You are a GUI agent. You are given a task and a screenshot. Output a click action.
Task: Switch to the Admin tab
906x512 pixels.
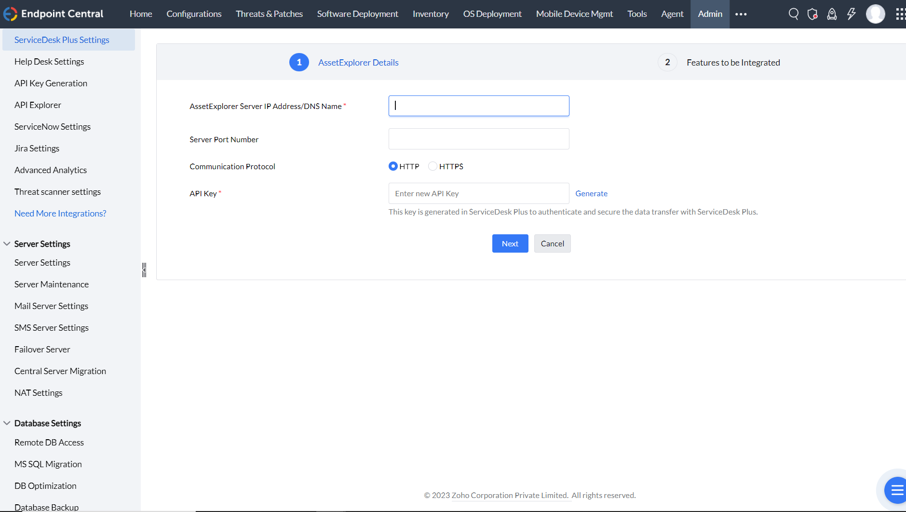pyautogui.click(x=710, y=14)
